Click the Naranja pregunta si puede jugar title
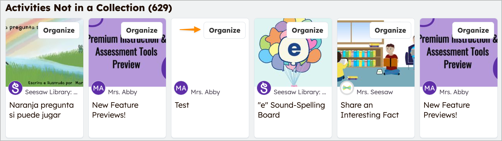The image size is (502, 141). pyautogui.click(x=41, y=110)
